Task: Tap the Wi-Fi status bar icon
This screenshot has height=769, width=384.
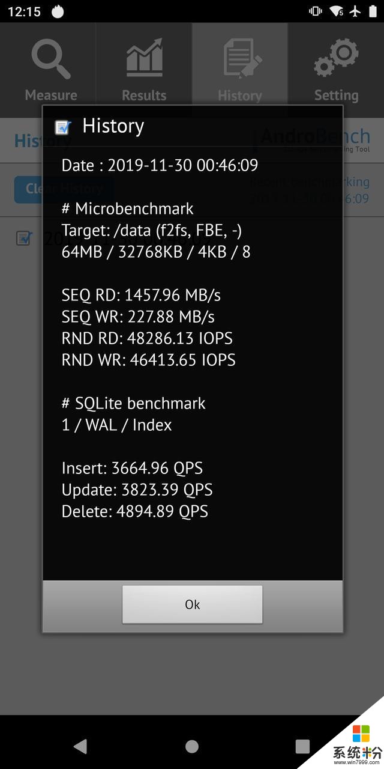Action: 336,11
